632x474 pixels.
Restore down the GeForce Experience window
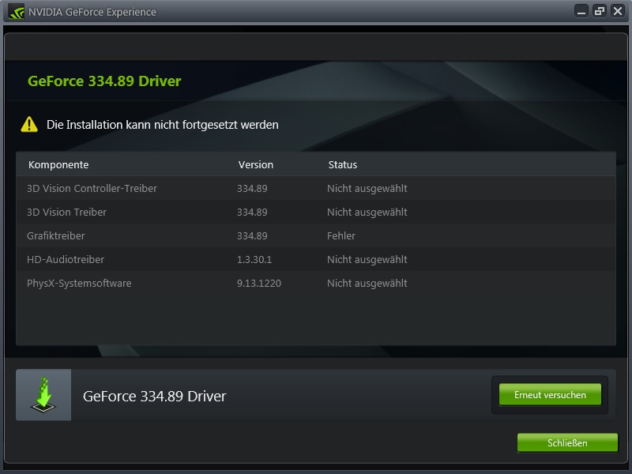(x=600, y=11)
